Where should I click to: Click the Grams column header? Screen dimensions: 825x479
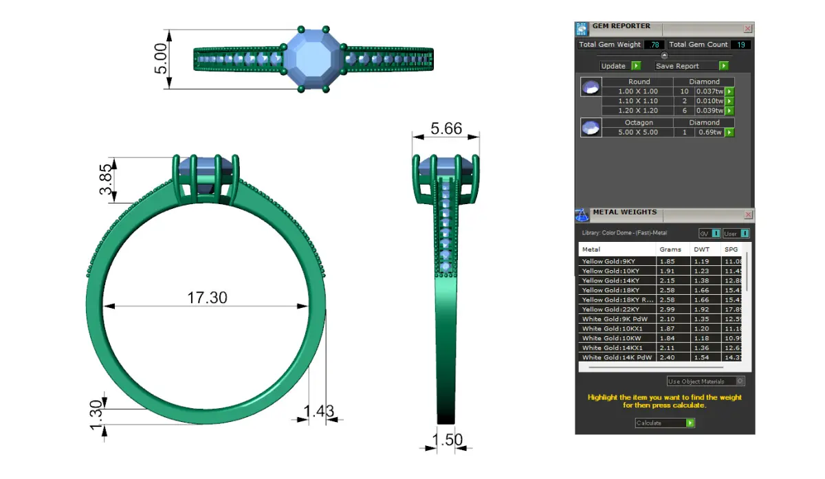pos(673,249)
